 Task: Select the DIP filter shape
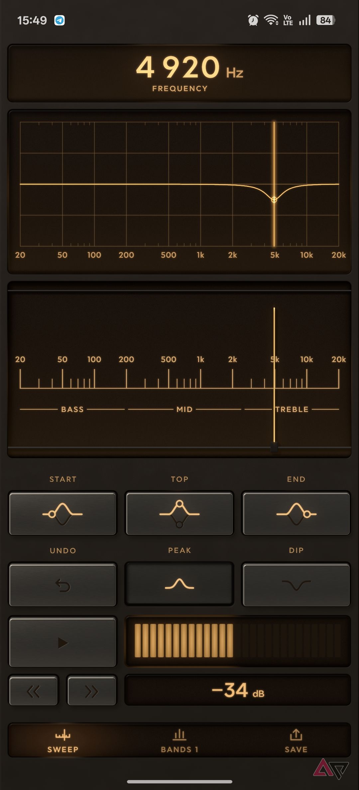coord(296,585)
